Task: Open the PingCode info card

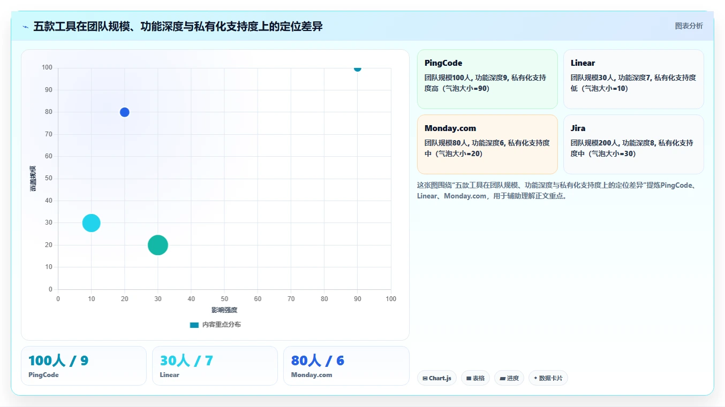Action: tap(487, 79)
